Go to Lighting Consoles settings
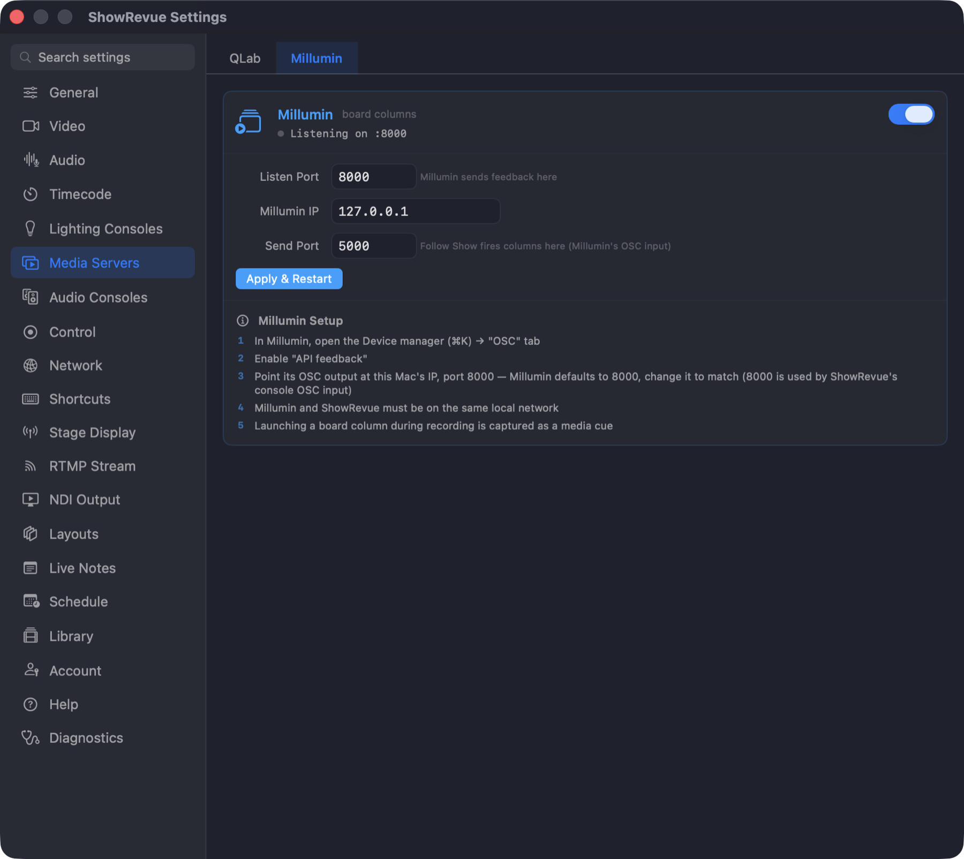Screen dimensions: 964x859 [102, 229]
